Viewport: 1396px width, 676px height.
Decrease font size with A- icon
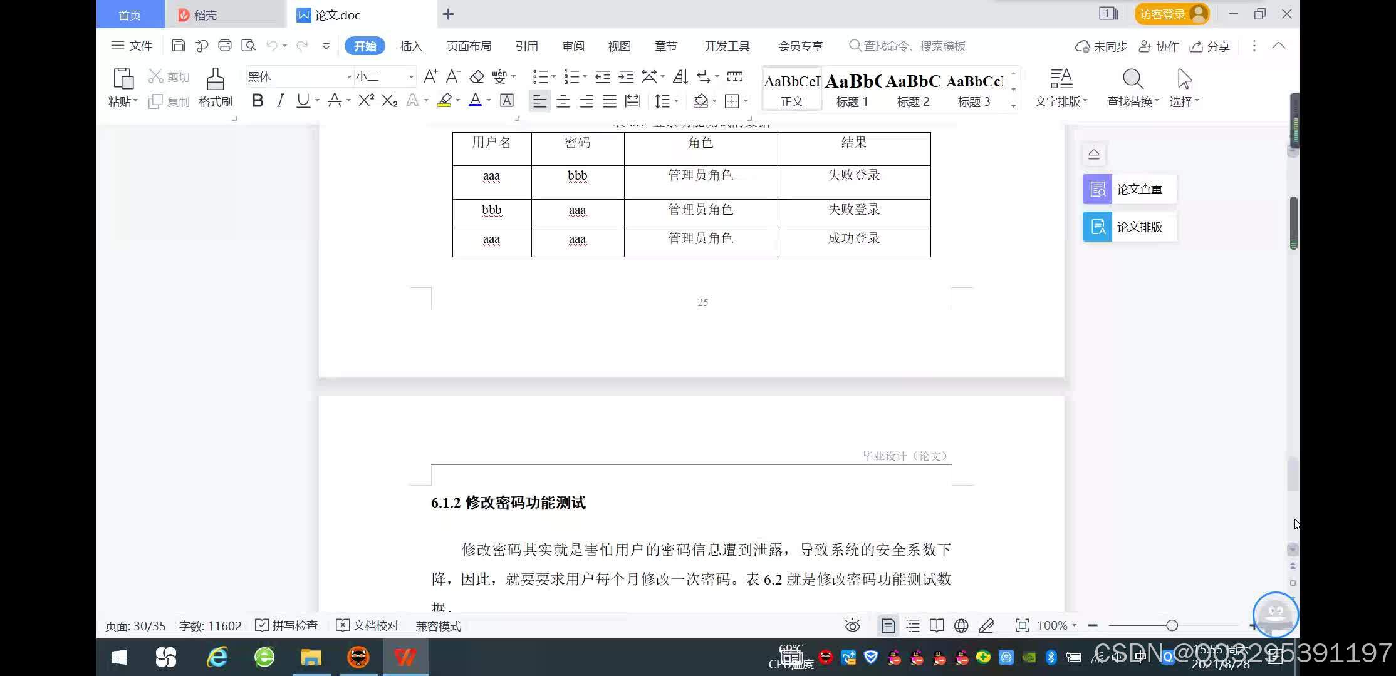(453, 76)
